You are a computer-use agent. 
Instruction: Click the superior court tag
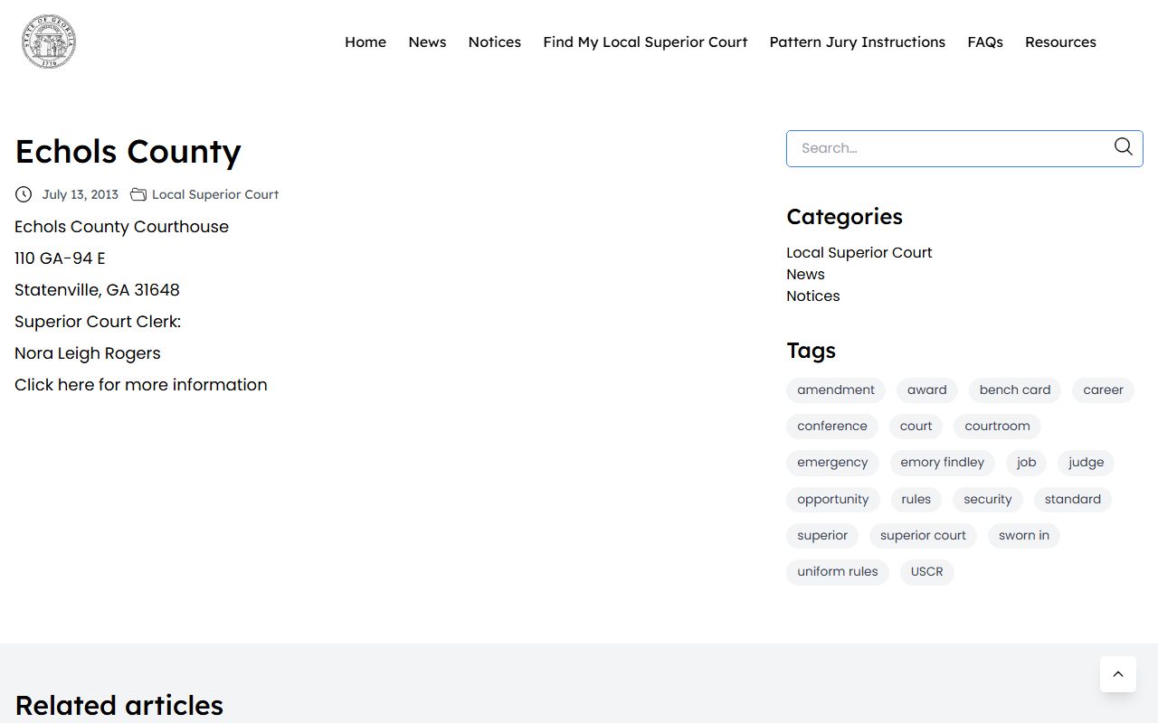[x=924, y=536]
